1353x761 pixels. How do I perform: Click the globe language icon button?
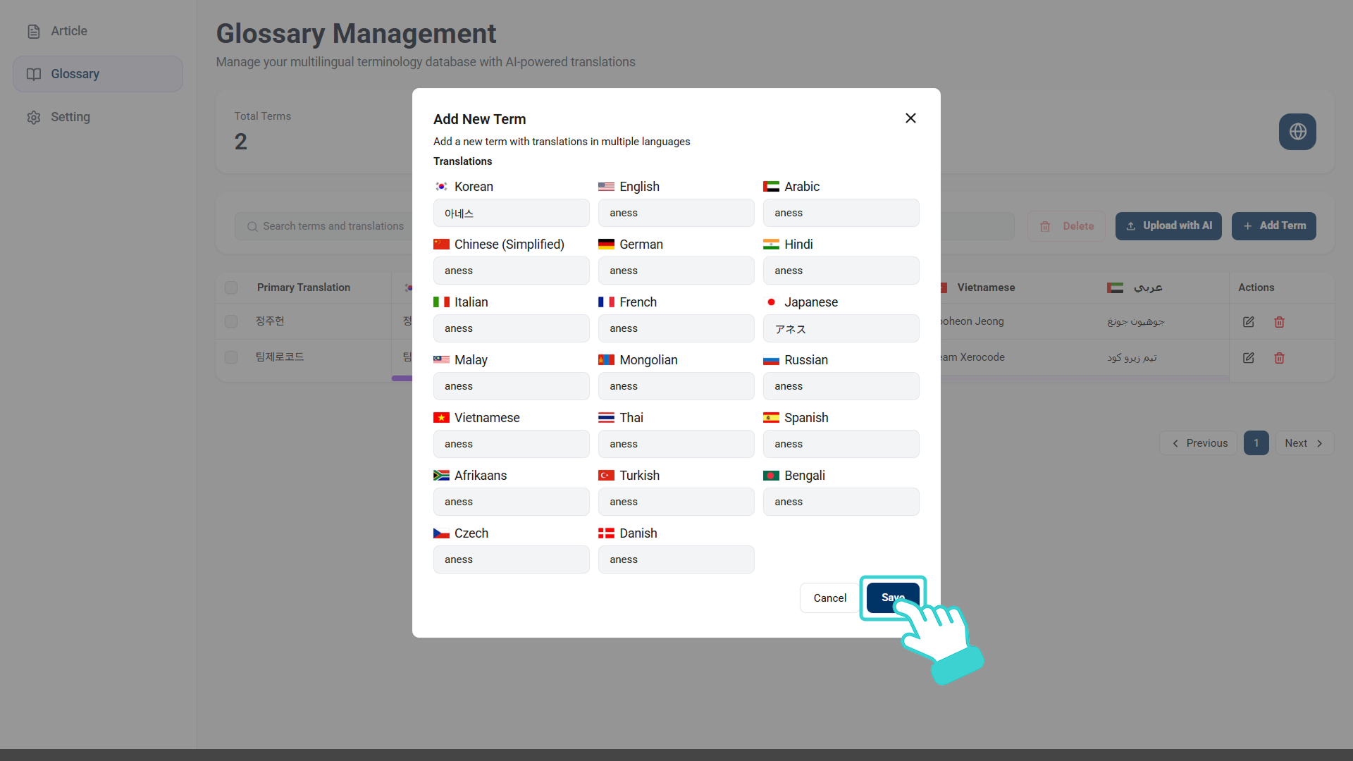pos(1297,132)
